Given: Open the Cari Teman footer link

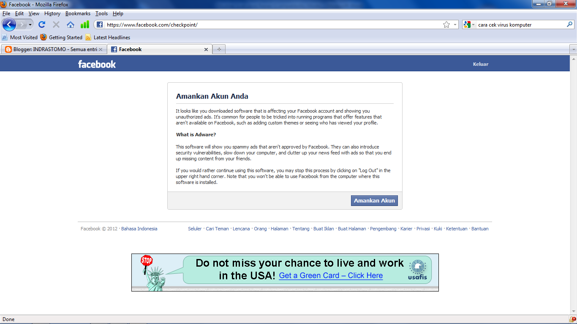Looking at the screenshot, I should pos(217,229).
